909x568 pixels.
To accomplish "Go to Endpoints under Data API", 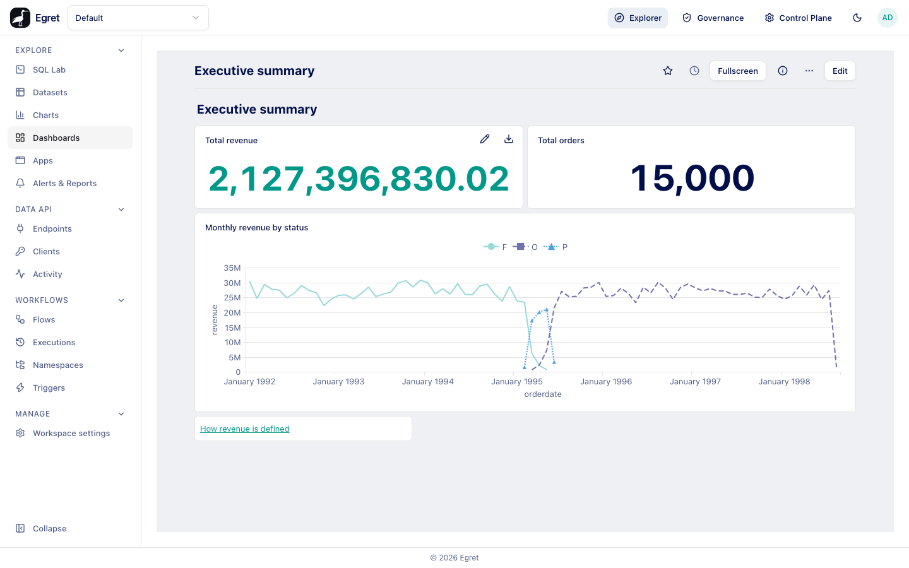I will click(x=70, y=228).
